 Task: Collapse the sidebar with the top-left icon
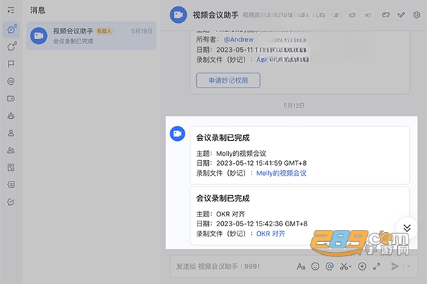(11, 11)
